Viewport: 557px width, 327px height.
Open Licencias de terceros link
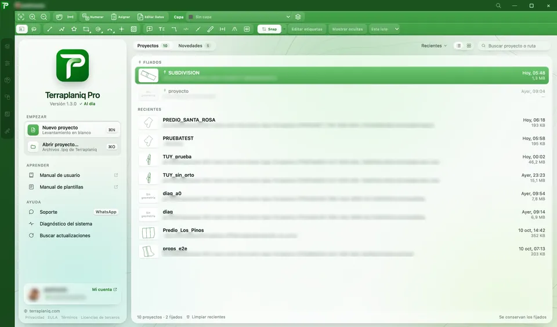(100, 317)
